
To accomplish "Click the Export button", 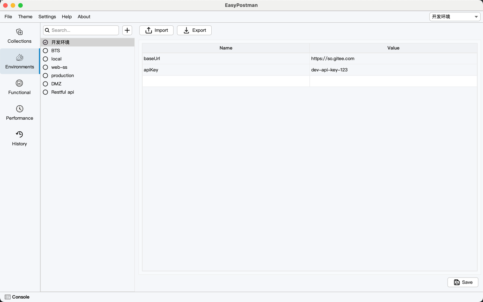I will [194, 30].
